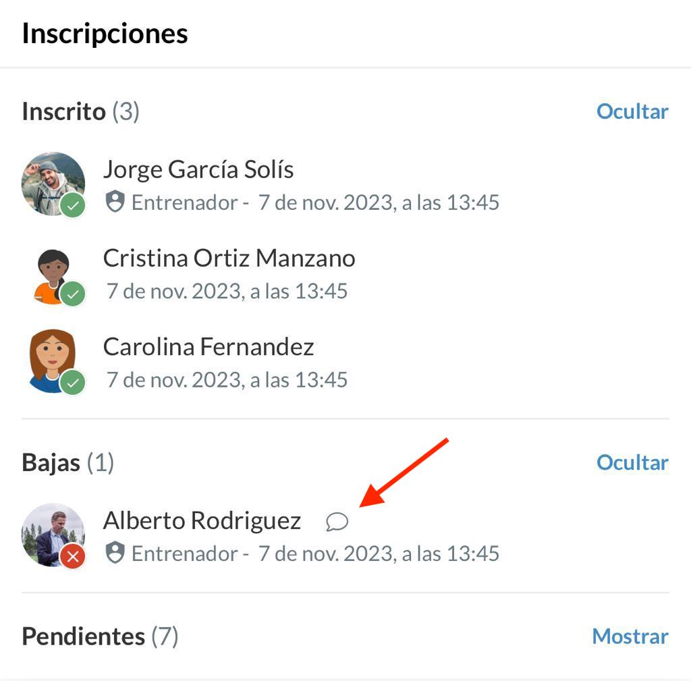Select the name Alberto Rodriguez
Viewport: 691px width, 681px height.
click(202, 521)
